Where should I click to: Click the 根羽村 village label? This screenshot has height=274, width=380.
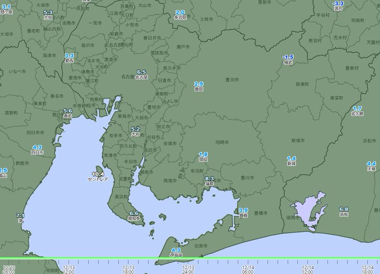coord(315,40)
